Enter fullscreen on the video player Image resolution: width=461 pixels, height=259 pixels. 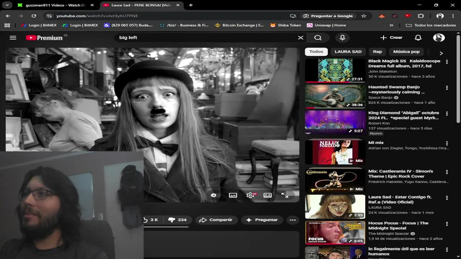[285, 195]
